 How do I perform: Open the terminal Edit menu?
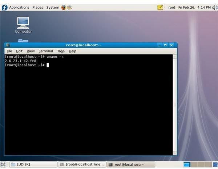coord(19,51)
